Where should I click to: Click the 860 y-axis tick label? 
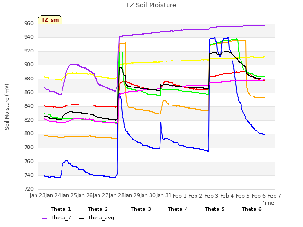(x=29, y=93)
